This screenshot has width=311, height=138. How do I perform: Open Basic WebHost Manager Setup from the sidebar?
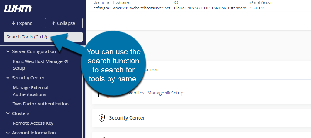[x=40, y=65]
